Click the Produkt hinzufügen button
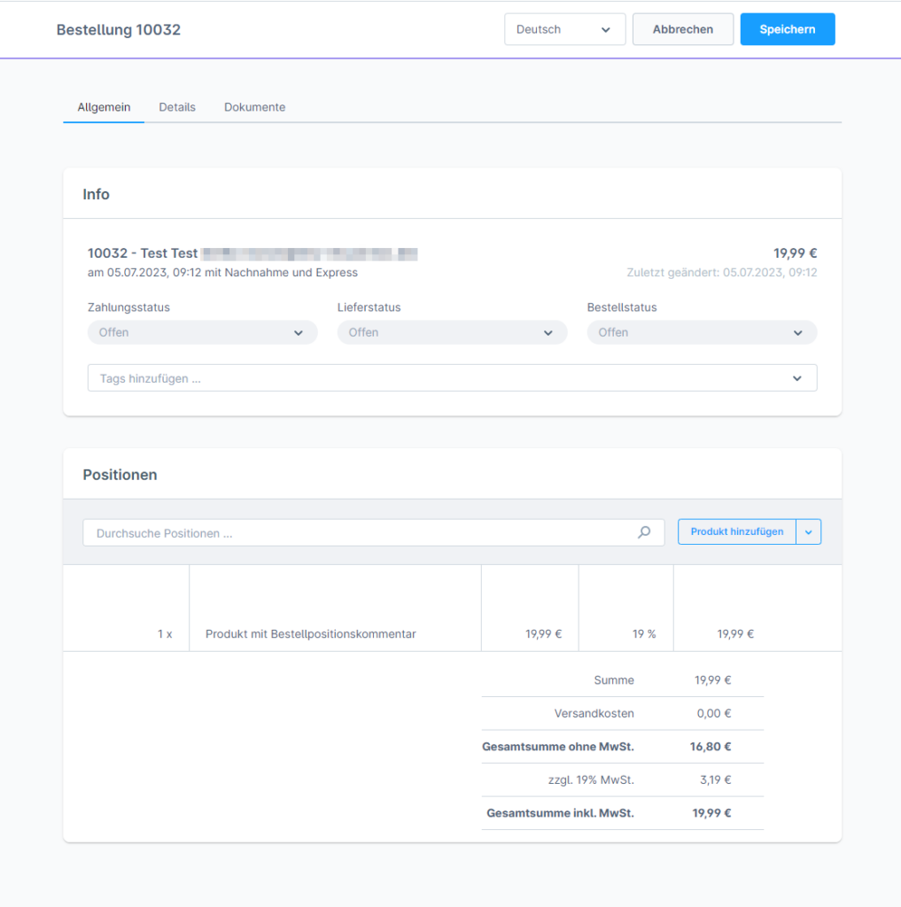The width and height of the screenshot is (901, 907). [736, 532]
